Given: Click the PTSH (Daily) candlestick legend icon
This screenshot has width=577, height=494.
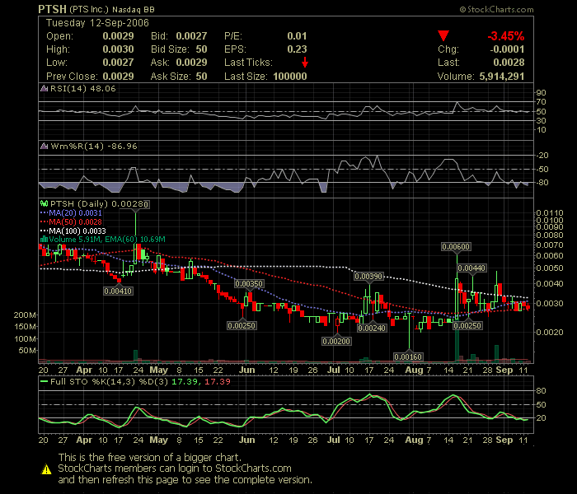Looking at the screenshot, I should [x=45, y=203].
